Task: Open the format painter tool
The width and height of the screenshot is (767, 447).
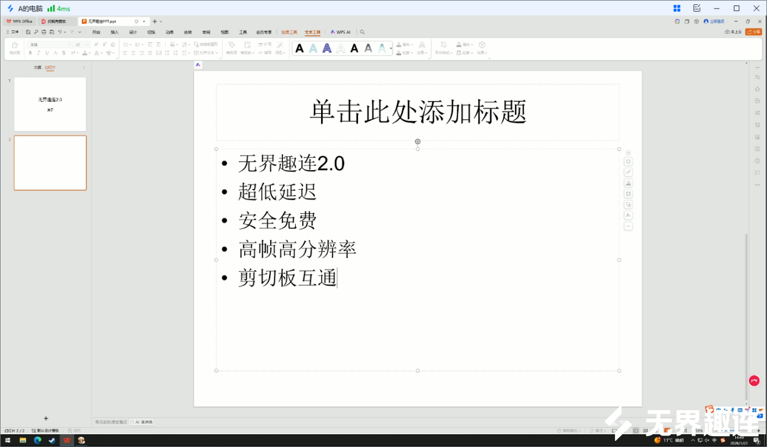Action: (15, 47)
